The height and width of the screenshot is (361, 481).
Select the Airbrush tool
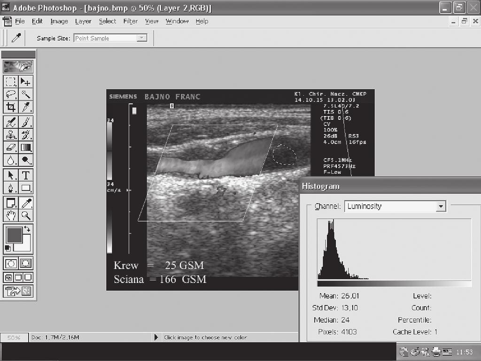[11, 123]
